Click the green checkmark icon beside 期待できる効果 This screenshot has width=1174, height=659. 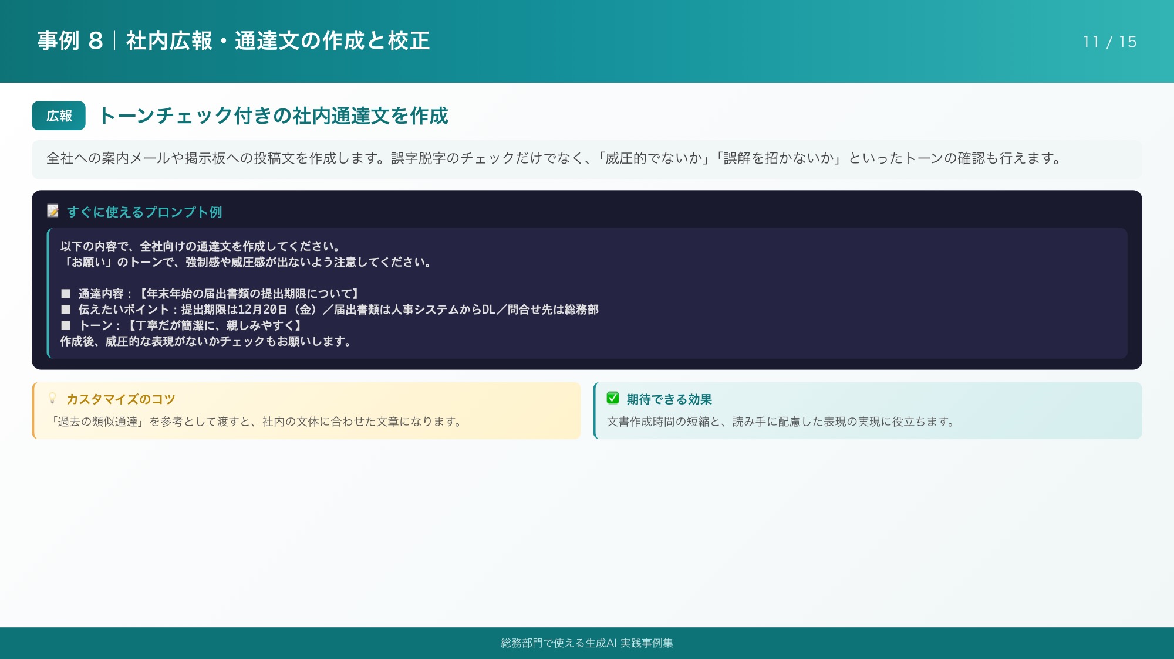click(x=613, y=399)
